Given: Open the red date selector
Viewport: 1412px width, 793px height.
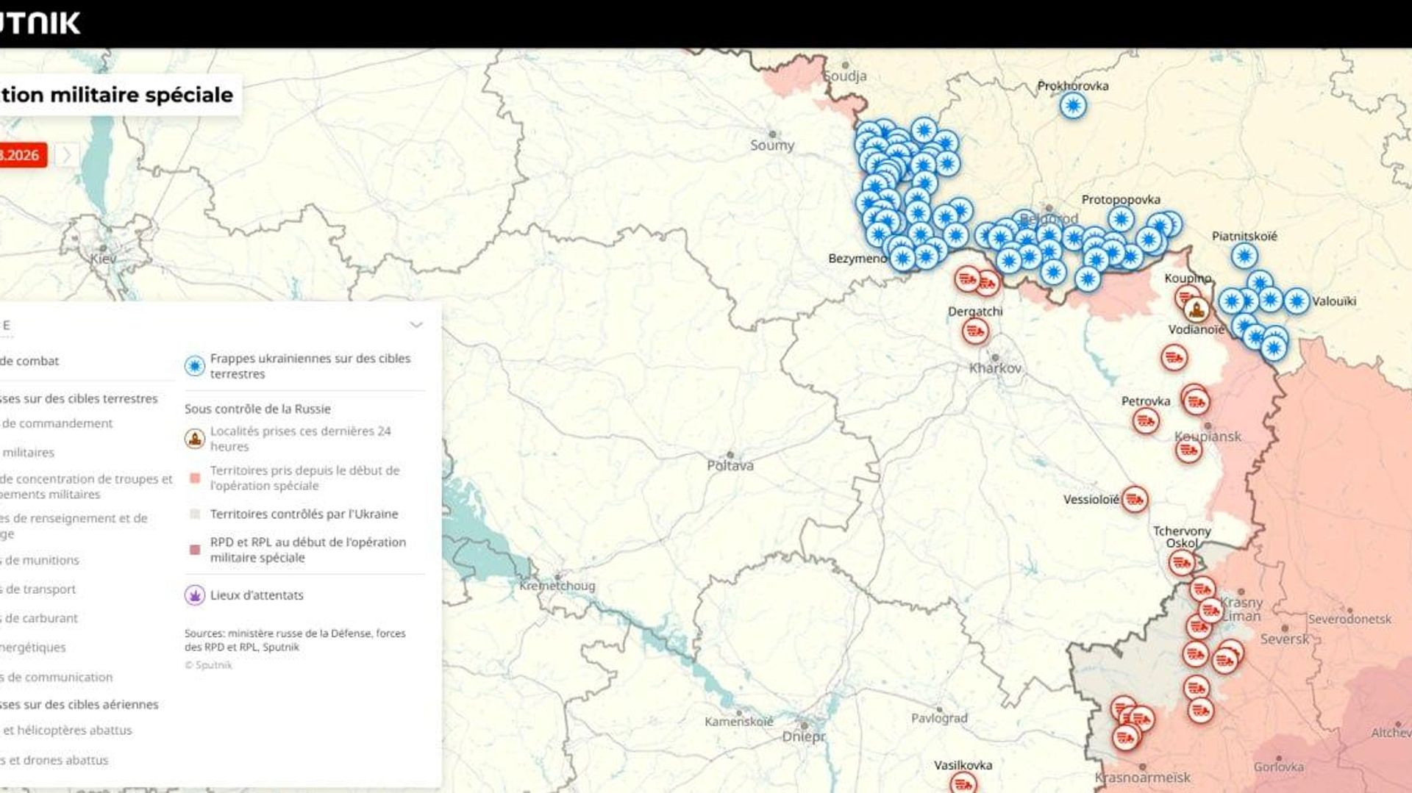Looking at the screenshot, I should click(x=22, y=155).
